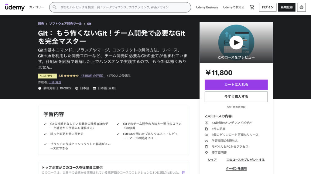This screenshot has height=174, width=311.
Task: Click the 修了証明書 text
Action: click(219, 153)
